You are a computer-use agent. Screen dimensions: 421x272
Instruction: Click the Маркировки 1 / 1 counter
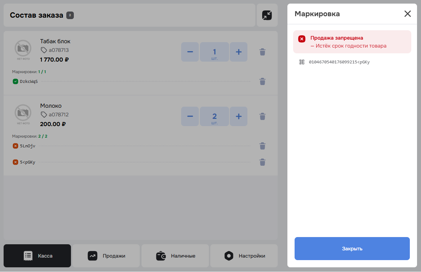point(29,72)
